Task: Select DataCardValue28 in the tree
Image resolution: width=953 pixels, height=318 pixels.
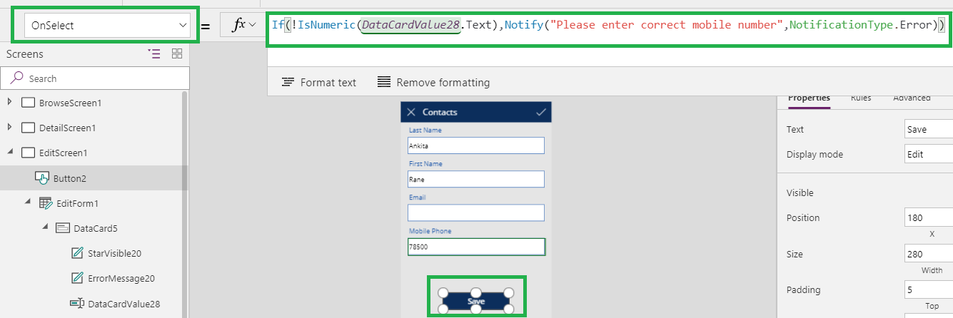Action: click(x=123, y=304)
